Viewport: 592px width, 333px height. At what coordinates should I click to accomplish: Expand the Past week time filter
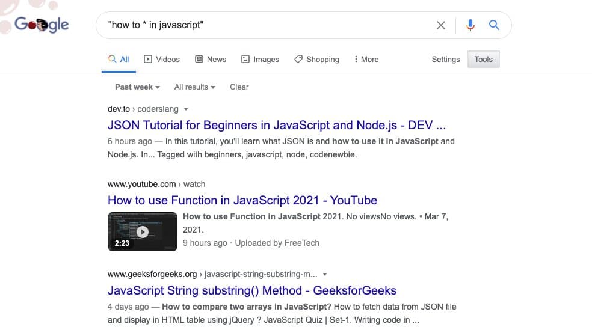(x=137, y=87)
